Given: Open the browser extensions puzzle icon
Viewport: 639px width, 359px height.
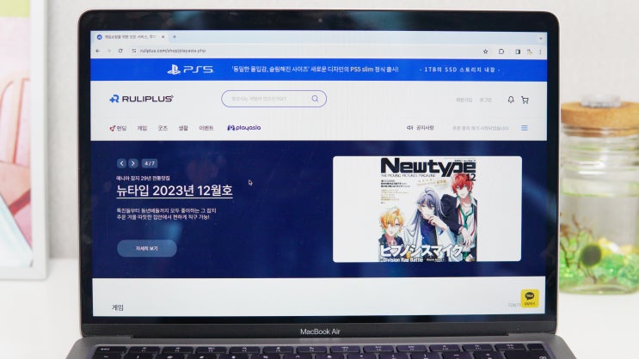Looking at the screenshot, I should 501,52.
